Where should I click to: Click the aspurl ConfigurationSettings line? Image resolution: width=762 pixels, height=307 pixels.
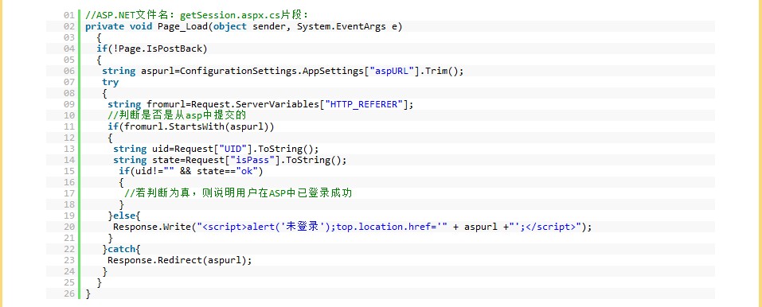coord(283,71)
